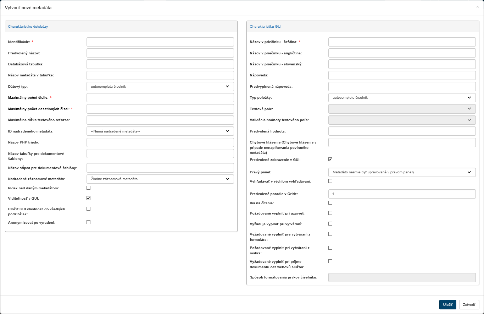This screenshot has height=314, width=484.
Task: Uncheck Predvolené zobrazenie v GUI
Action: [x=330, y=159]
